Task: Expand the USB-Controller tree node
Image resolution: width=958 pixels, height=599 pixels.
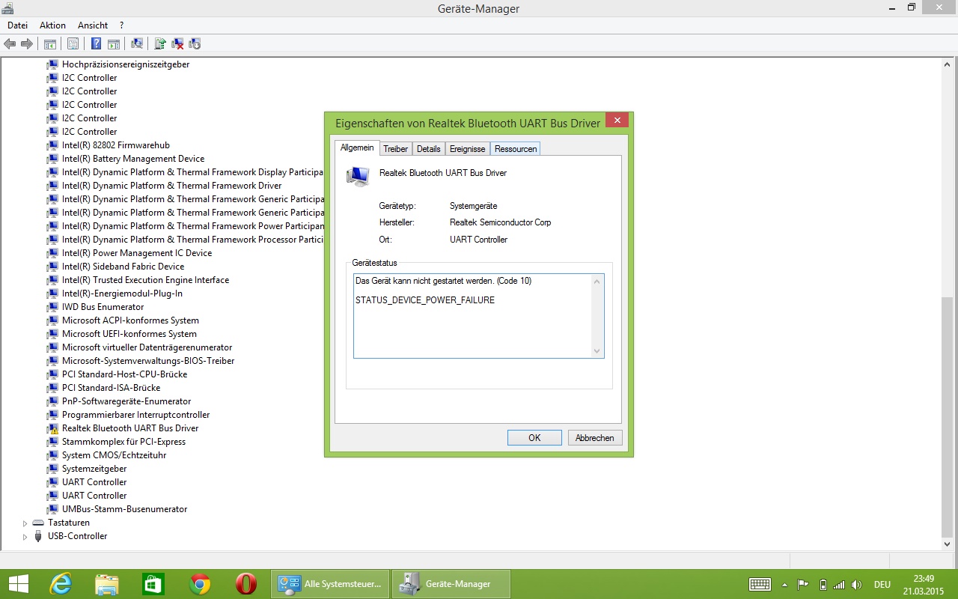Action: tap(25, 536)
